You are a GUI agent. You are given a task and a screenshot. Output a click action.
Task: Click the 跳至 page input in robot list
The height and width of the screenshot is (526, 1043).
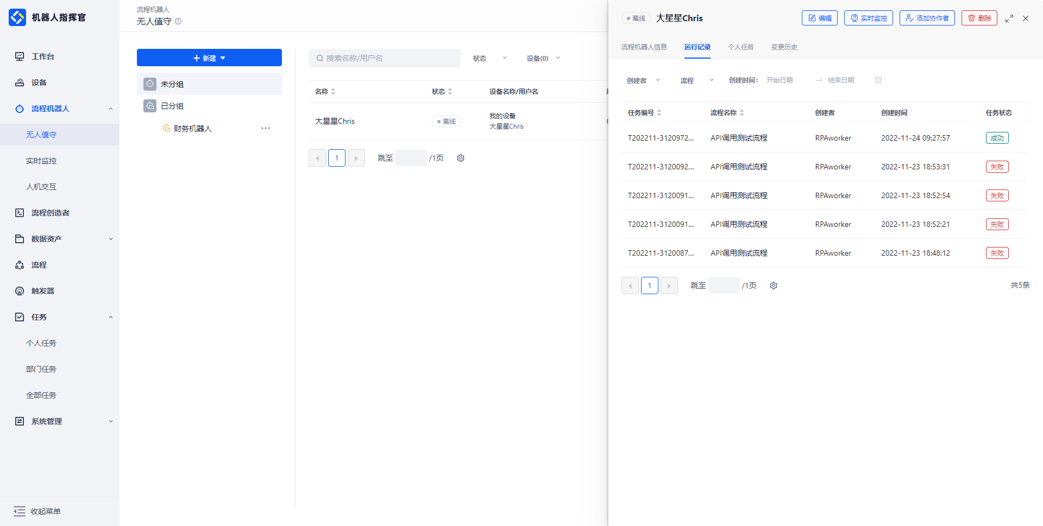411,158
